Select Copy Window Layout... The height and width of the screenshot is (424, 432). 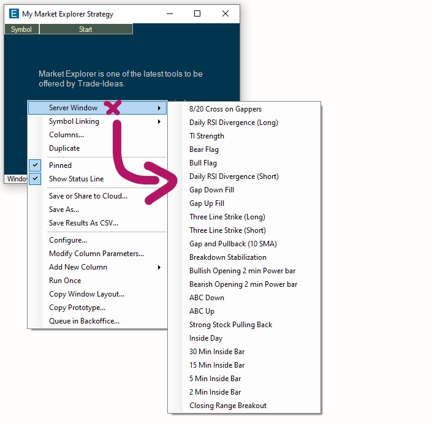tap(86, 294)
